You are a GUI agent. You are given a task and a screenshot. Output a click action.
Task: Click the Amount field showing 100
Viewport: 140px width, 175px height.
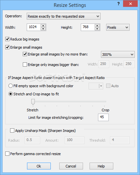click(75, 140)
